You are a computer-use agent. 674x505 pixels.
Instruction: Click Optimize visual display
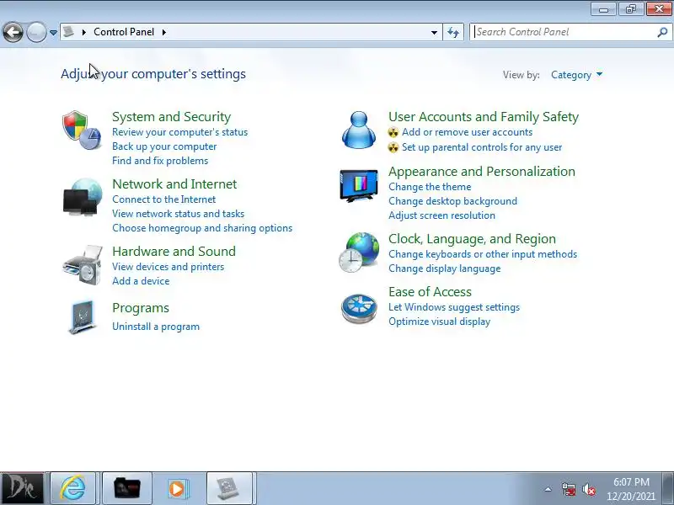click(x=439, y=322)
